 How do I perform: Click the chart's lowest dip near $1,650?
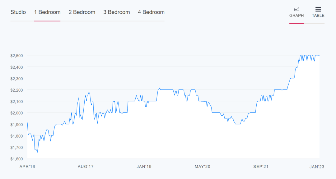[37, 152]
